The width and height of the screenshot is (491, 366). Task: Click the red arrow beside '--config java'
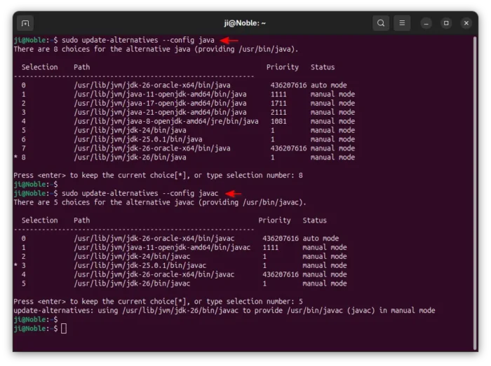[x=229, y=41]
